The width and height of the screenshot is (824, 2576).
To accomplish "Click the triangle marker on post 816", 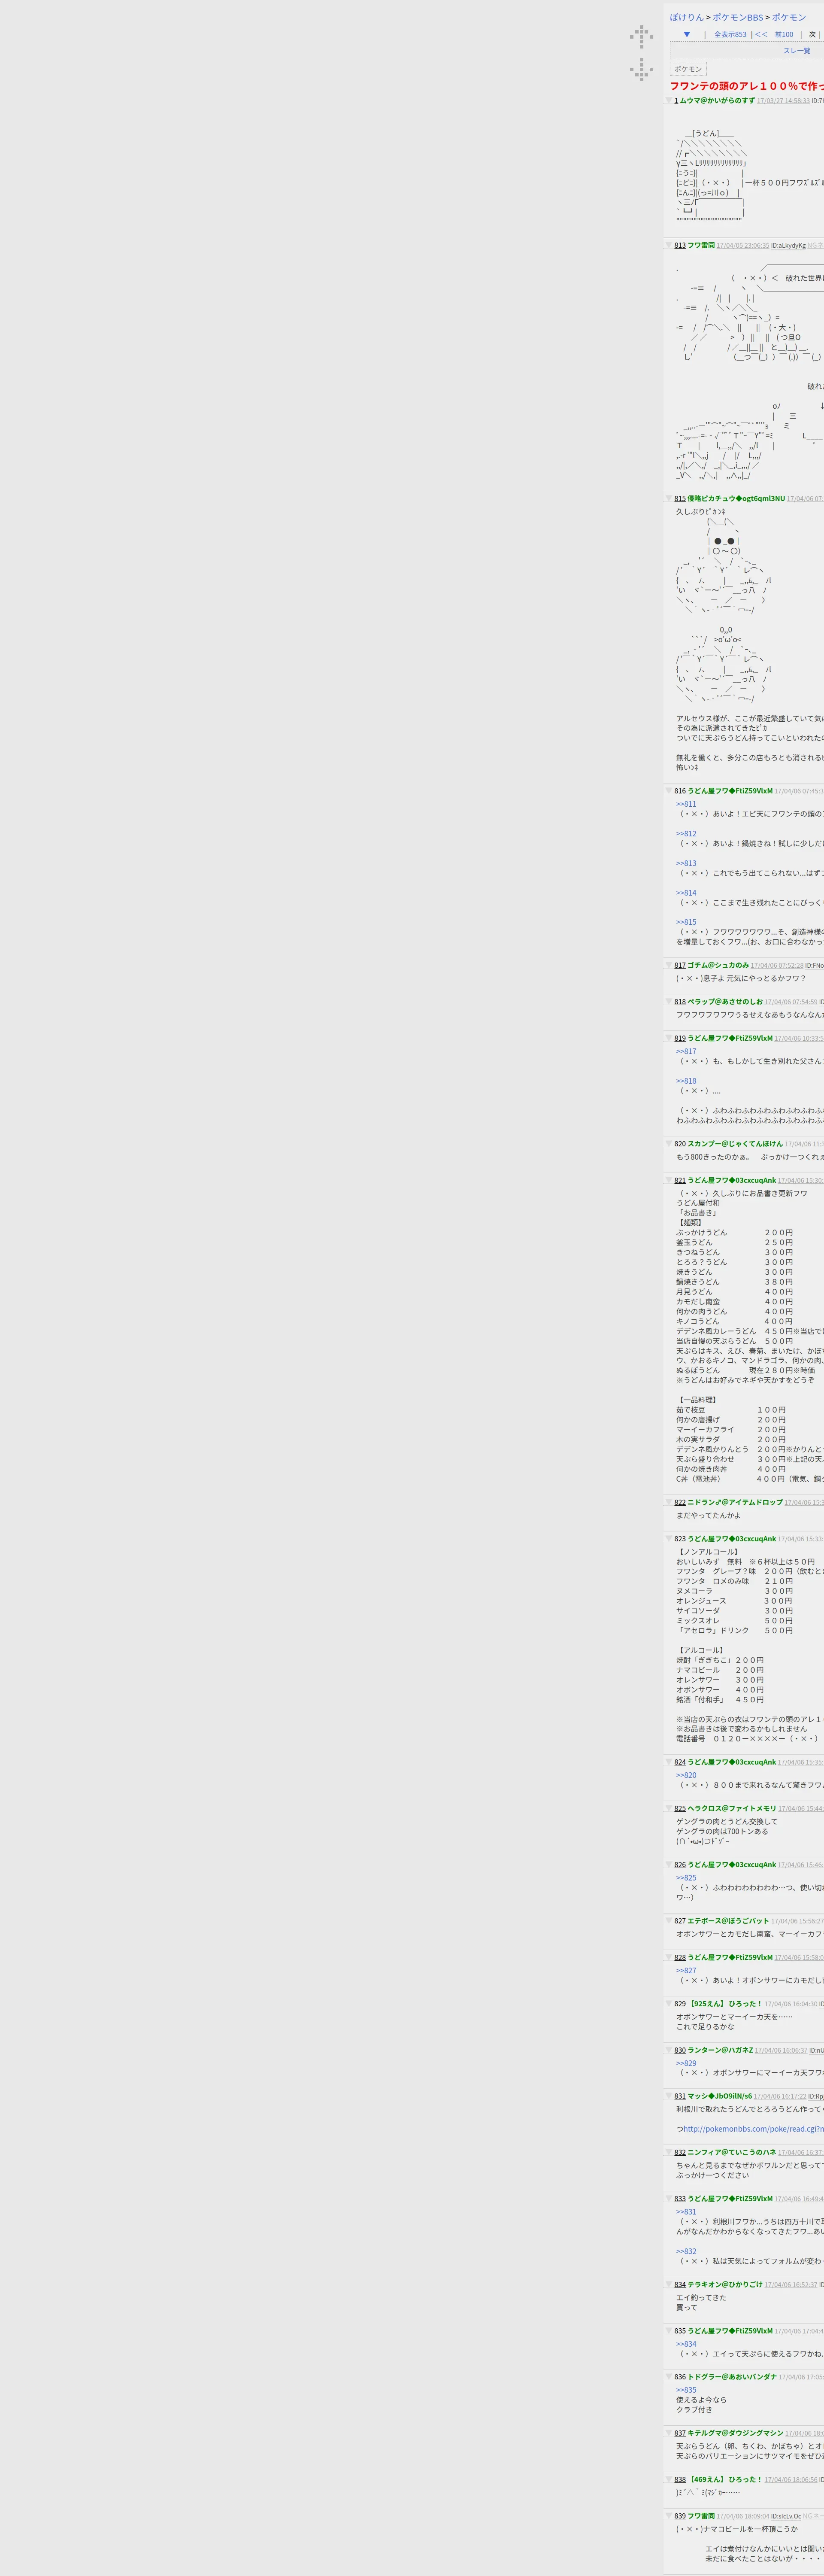I will click(669, 791).
